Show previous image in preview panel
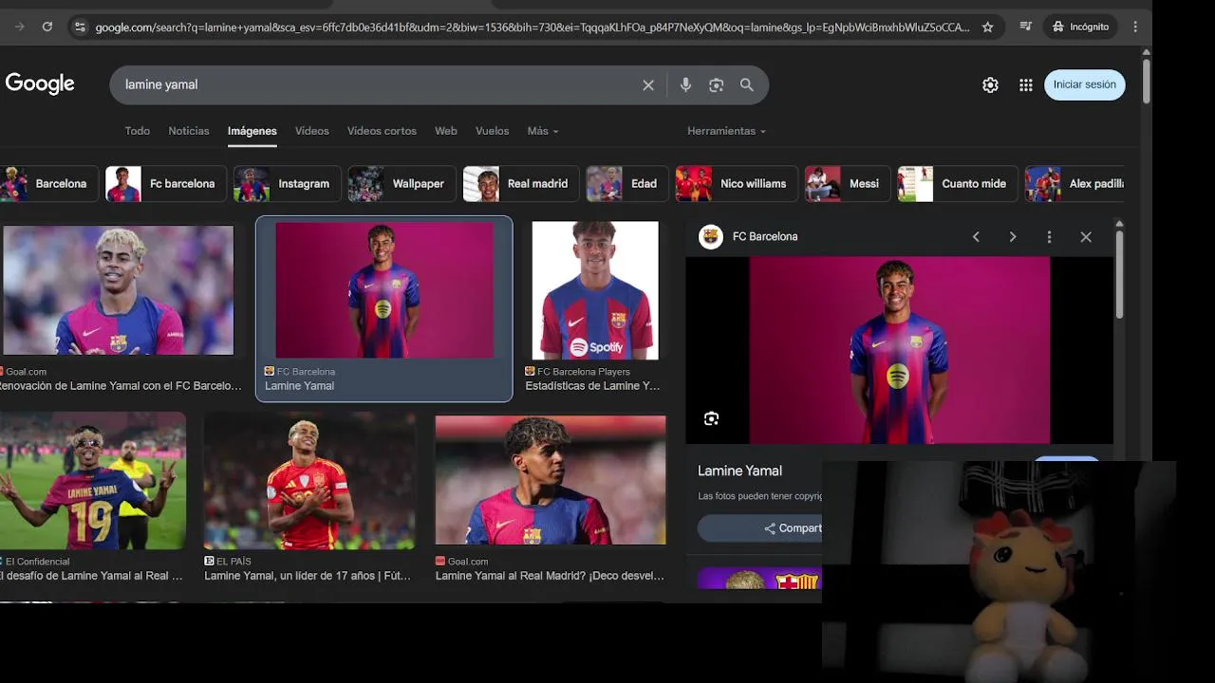The height and width of the screenshot is (683, 1215). (976, 237)
